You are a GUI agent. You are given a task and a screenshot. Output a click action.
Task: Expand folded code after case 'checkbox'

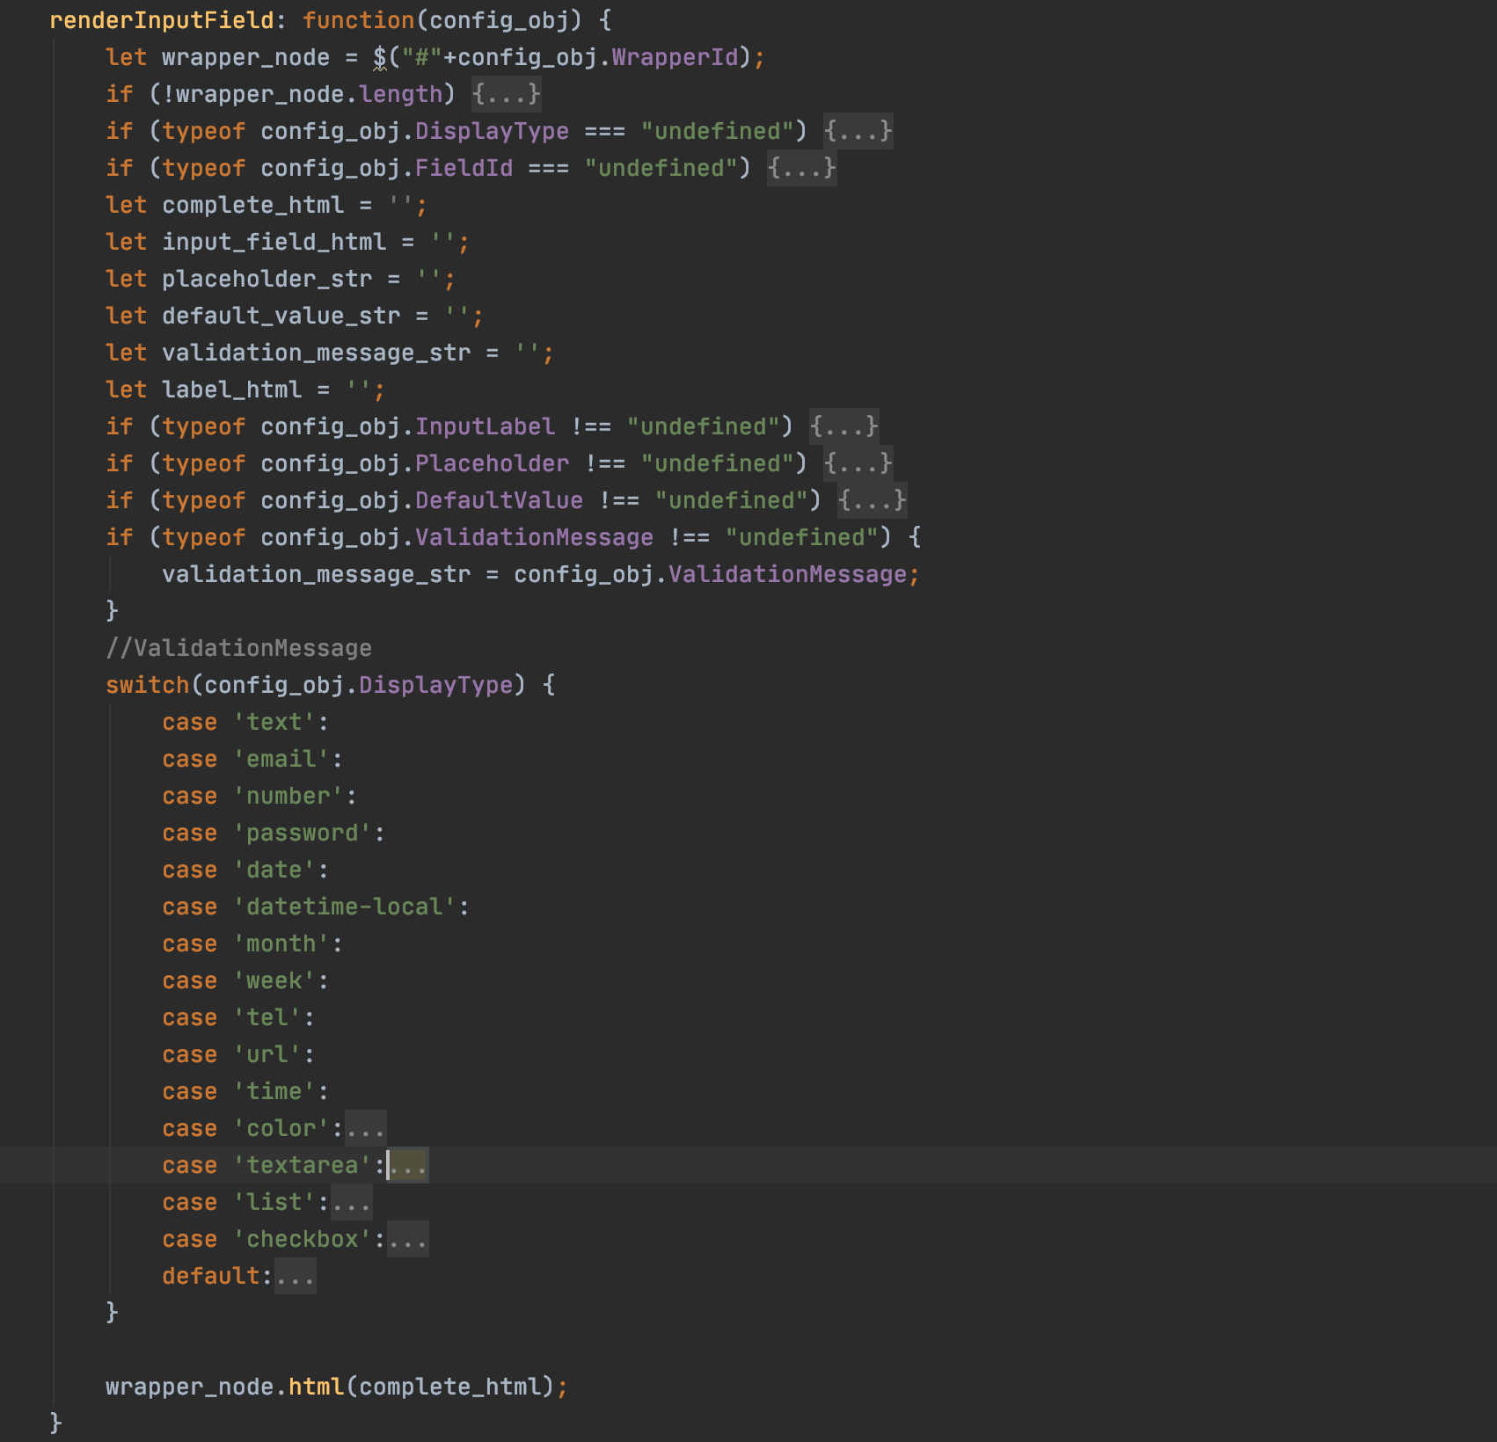(x=407, y=1239)
